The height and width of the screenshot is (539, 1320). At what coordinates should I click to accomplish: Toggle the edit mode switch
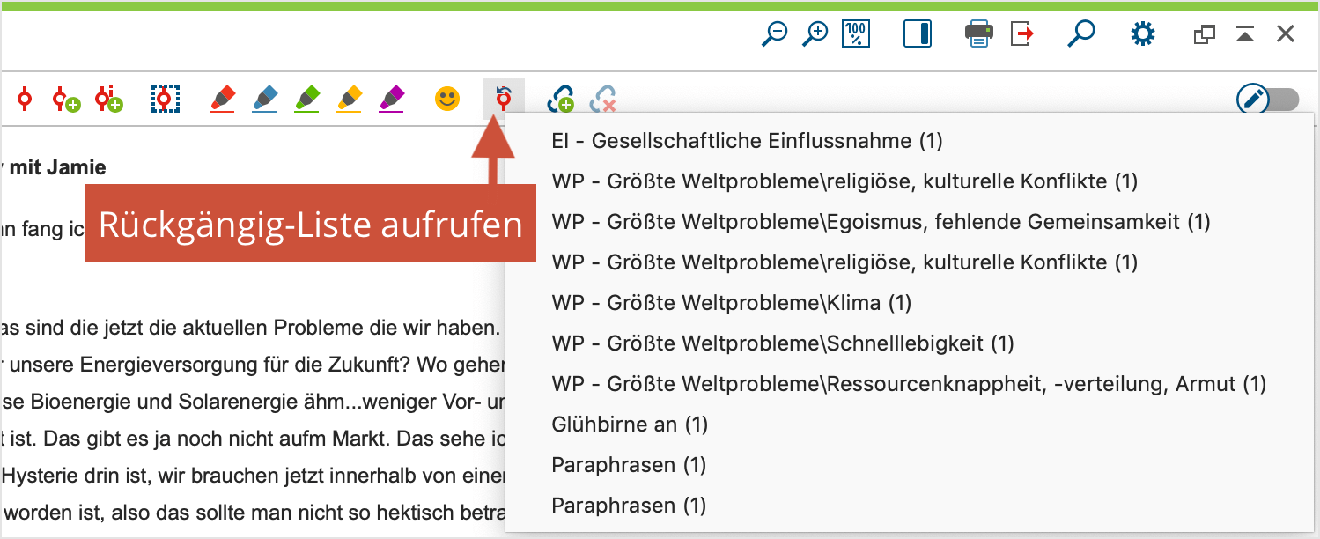point(1267,100)
